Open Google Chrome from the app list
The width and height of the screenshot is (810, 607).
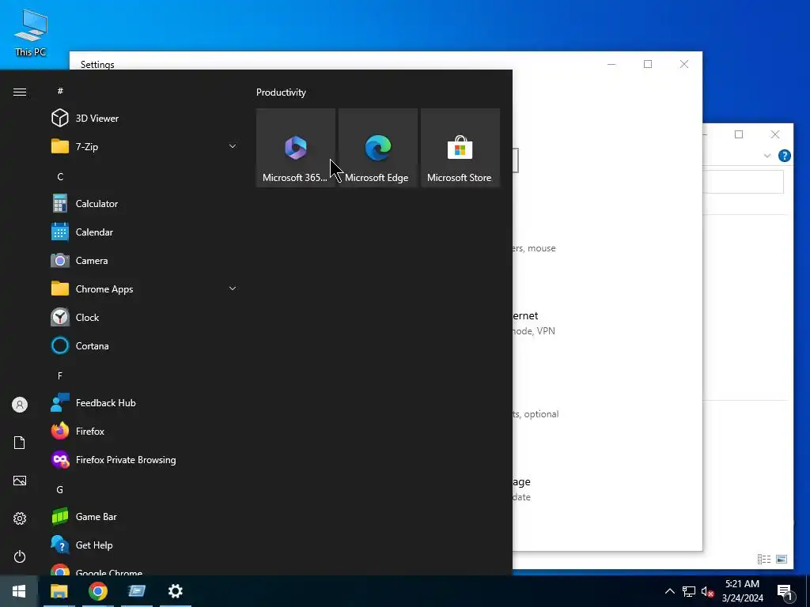[x=145, y=570]
